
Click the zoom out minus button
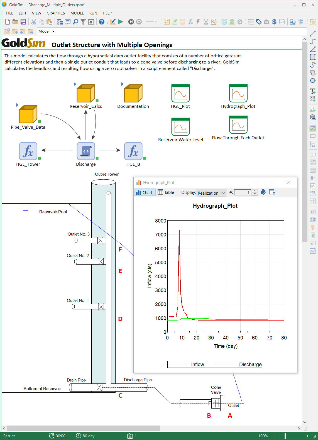click(x=274, y=436)
